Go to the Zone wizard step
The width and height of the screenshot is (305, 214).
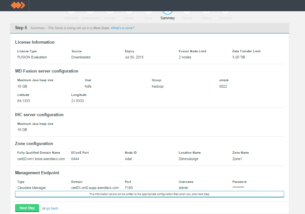tap(148, 18)
